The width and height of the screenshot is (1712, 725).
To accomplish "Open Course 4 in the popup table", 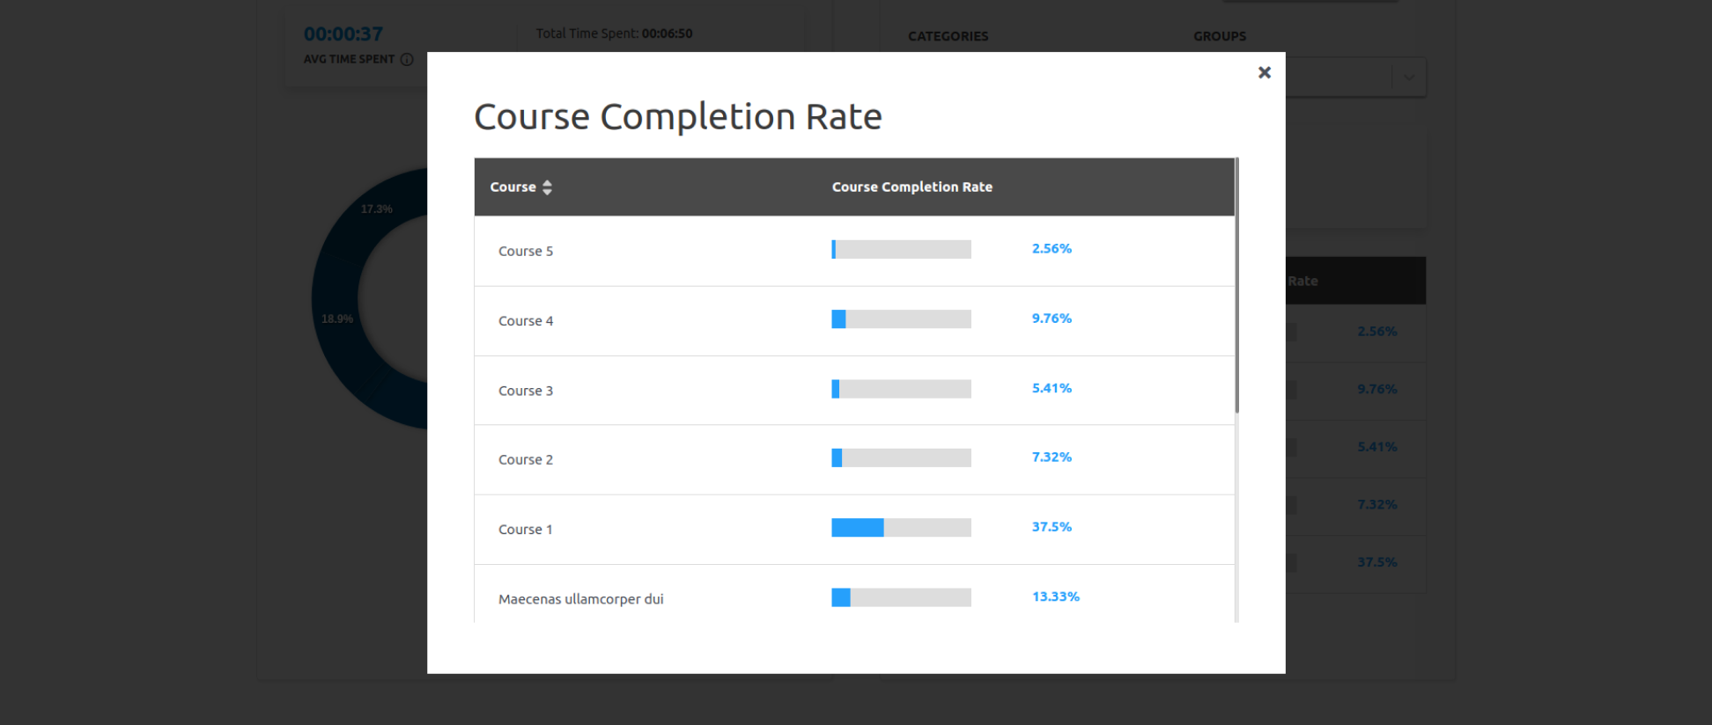I will 526,321.
